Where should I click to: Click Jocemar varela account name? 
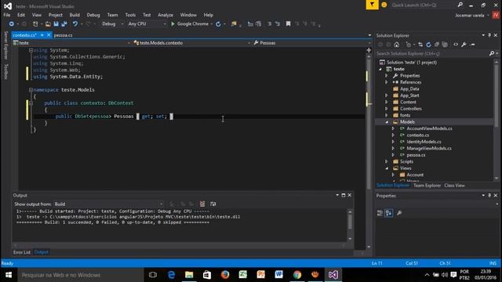tap(470, 15)
